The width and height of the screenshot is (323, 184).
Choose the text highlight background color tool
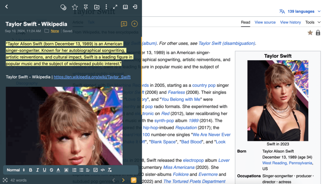click(x=66, y=170)
